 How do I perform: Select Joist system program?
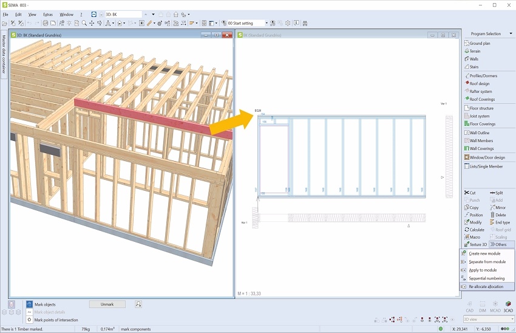coord(477,116)
